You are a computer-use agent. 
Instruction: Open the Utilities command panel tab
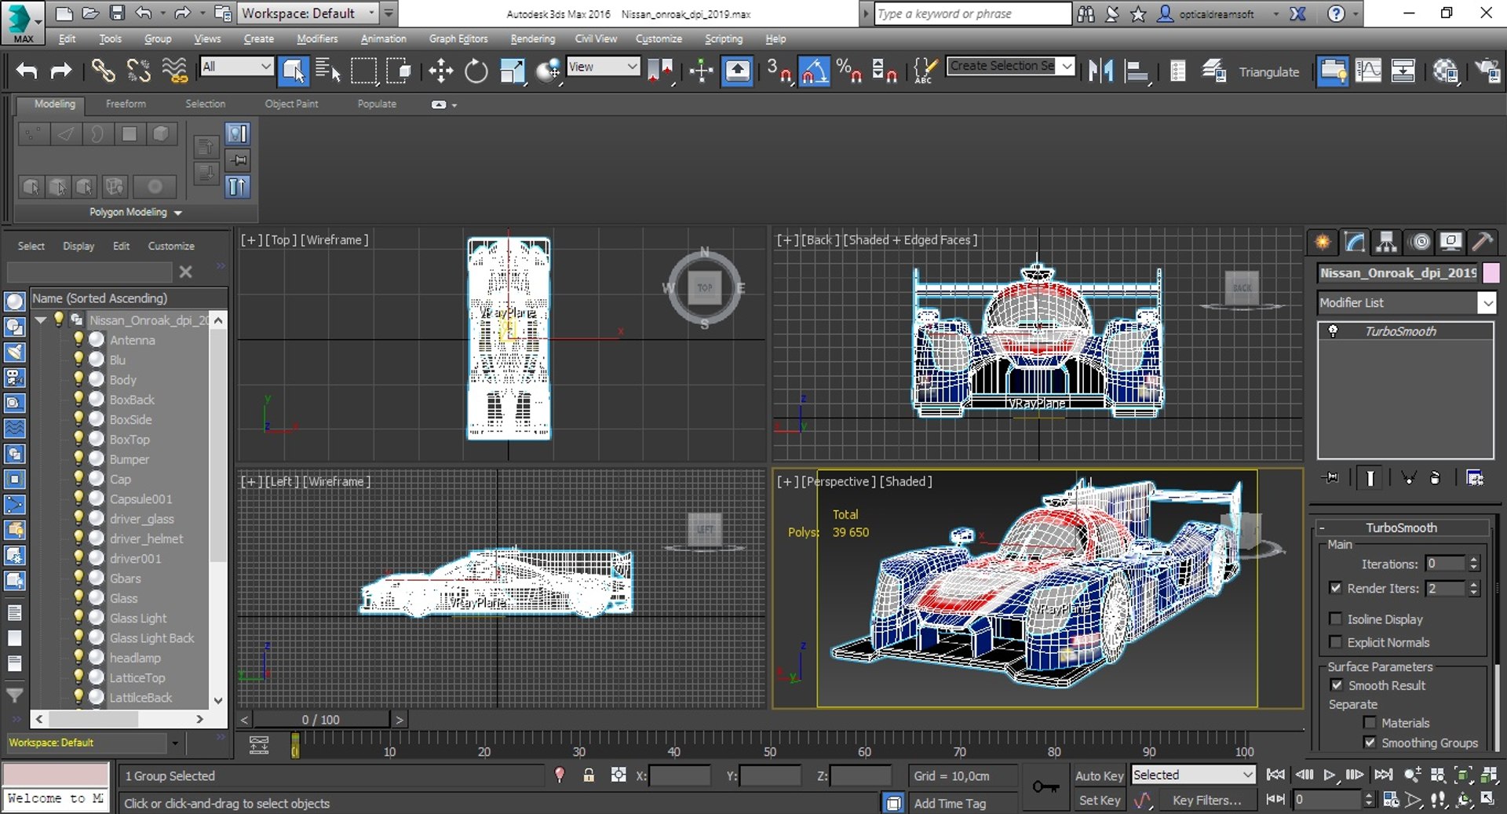(1483, 242)
